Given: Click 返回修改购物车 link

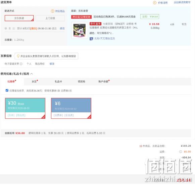Looking at the screenshot, I should coord(182,2).
